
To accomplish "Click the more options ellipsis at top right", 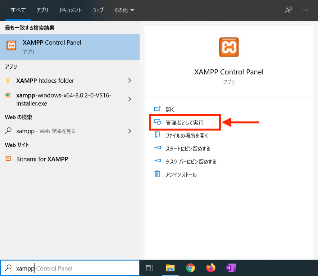I will point(305,10).
